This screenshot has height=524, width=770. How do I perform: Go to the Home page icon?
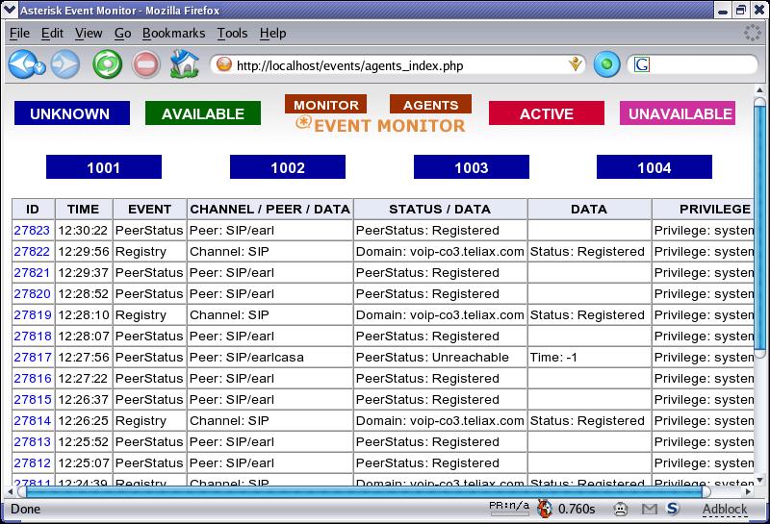183,64
